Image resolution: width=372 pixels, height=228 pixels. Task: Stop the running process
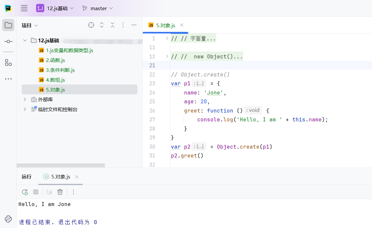coord(36,192)
